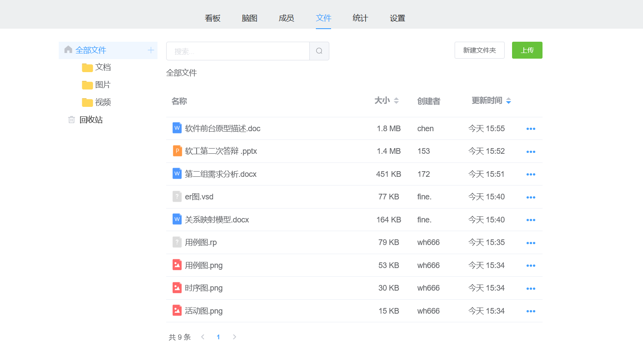Open more options for 用例图.rp
The image size is (643, 351).
pyautogui.click(x=531, y=243)
